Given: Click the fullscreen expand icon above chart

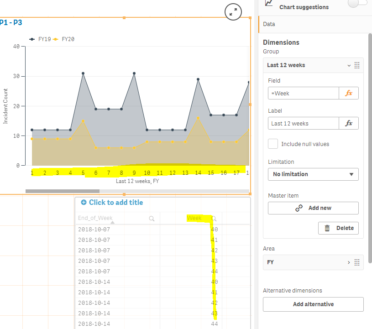Looking at the screenshot, I should coord(233,12).
